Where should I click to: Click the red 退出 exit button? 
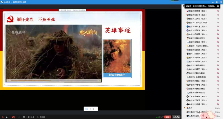pyautogui.click(x=168, y=117)
